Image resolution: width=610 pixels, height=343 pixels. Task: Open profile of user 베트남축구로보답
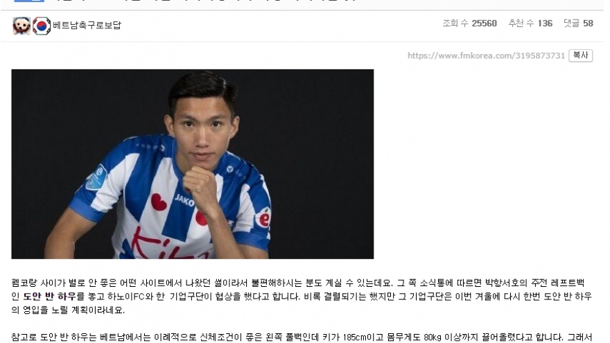[87, 25]
